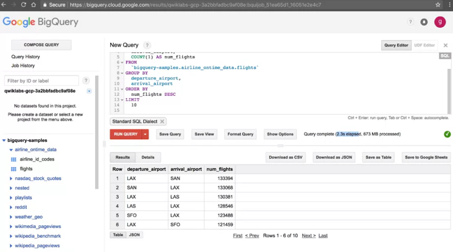Collapse bigquery-samples project

[4, 140]
